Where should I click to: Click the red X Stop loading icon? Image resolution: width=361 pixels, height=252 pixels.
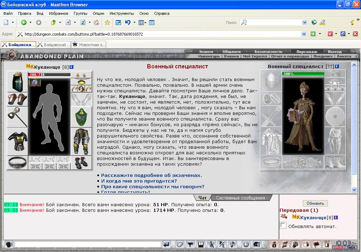pyautogui.click(x=68, y=22)
